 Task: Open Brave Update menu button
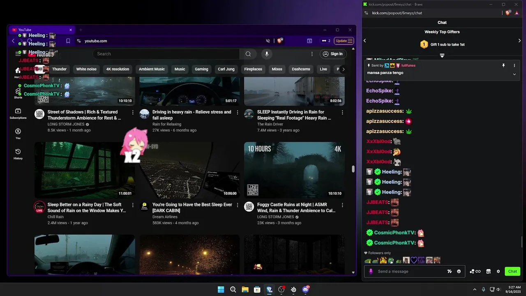click(344, 41)
